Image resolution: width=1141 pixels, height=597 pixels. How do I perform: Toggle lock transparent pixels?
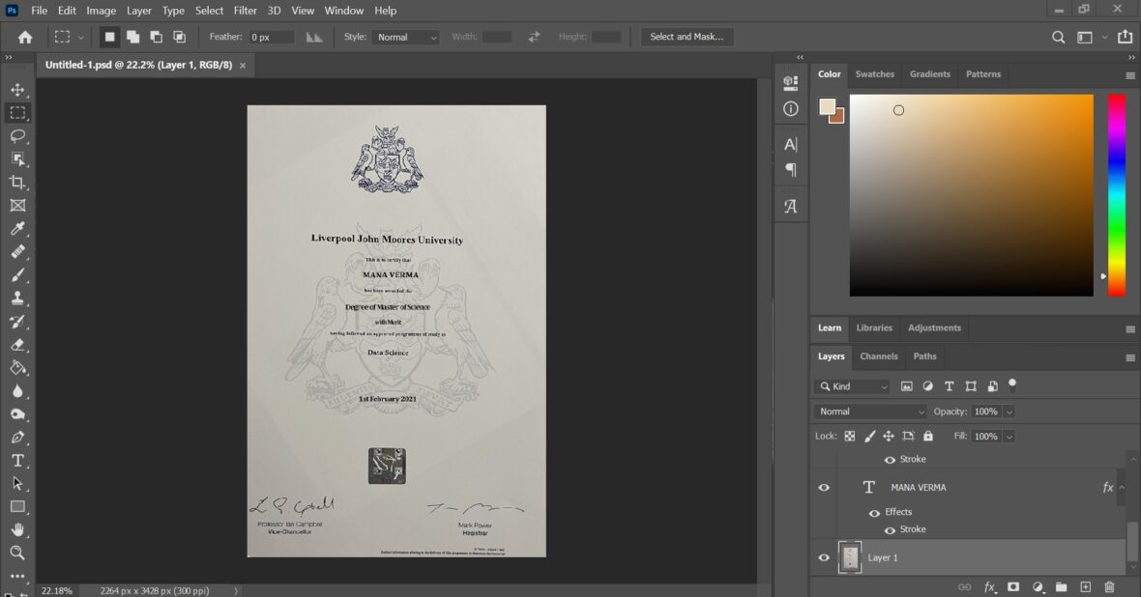pyautogui.click(x=849, y=437)
